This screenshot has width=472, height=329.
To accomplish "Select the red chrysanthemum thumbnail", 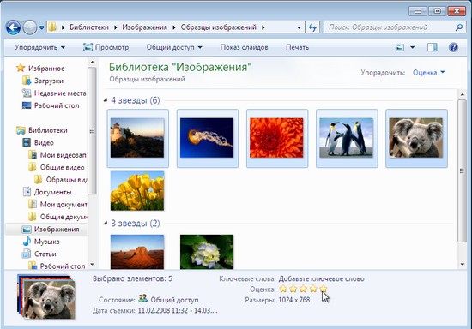I will click(x=276, y=138).
